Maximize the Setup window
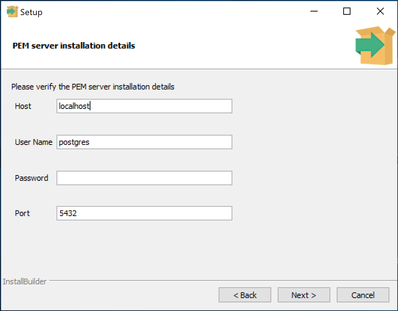Screen dimensions: 398x311 point(347,12)
